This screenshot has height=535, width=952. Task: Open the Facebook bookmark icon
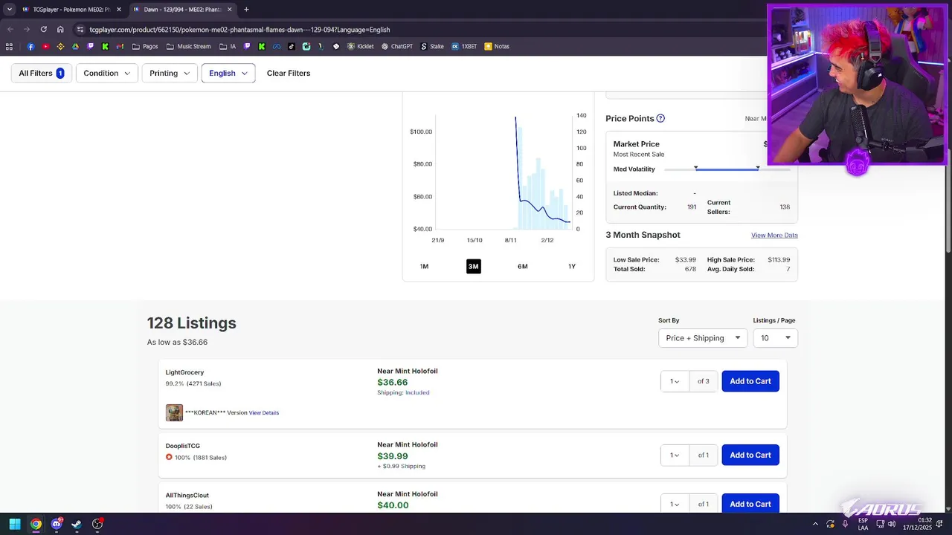coord(30,46)
